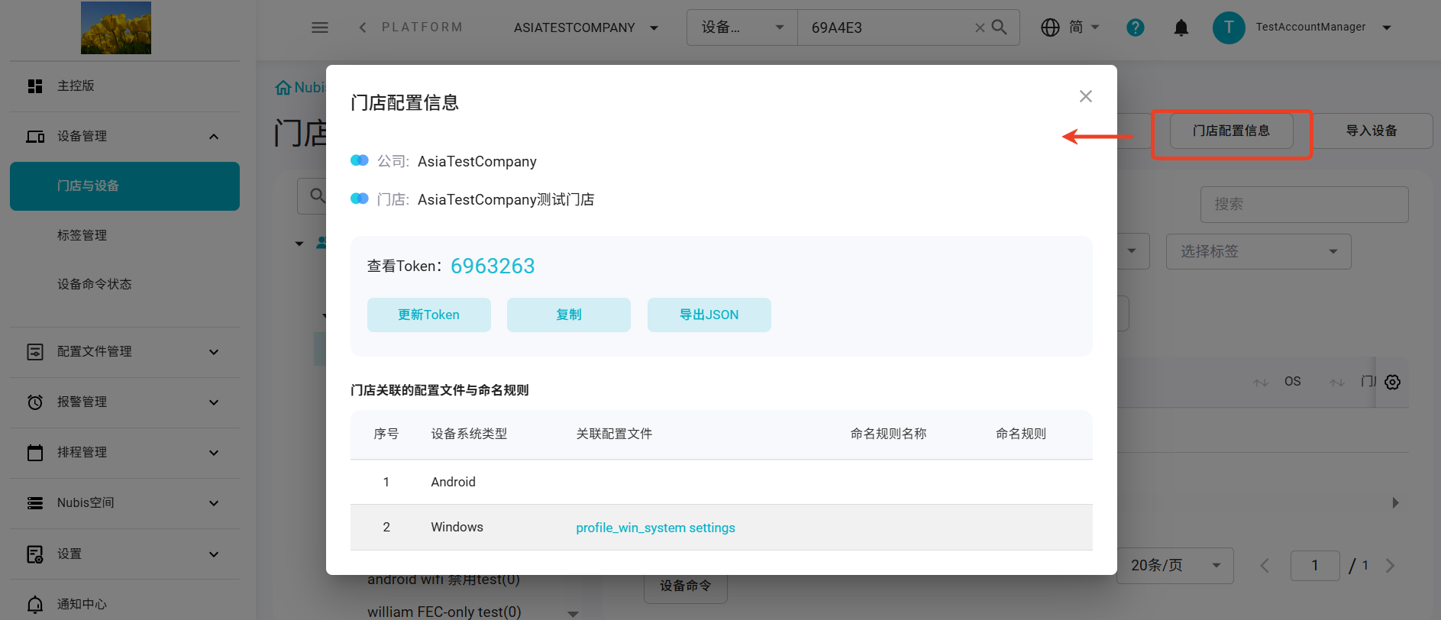Close the 门店配置信息 dialog
This screenshot has height=620, width=1441.
(x=1086, y=96)
